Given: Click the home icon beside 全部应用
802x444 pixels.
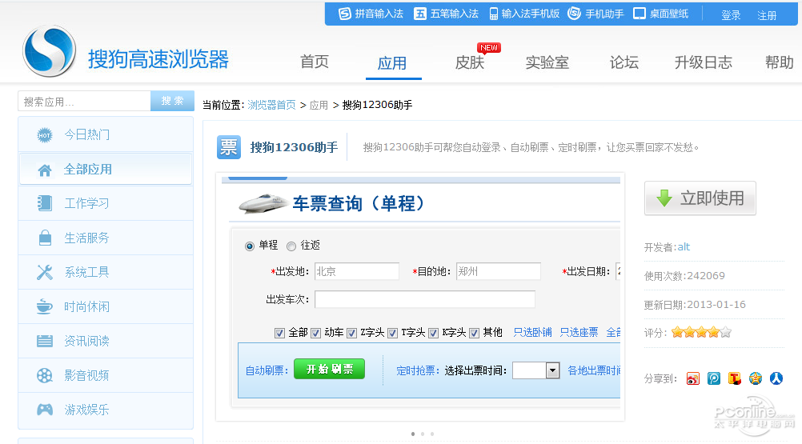Looking at the screenshot, I should click(x=45, y=170).
